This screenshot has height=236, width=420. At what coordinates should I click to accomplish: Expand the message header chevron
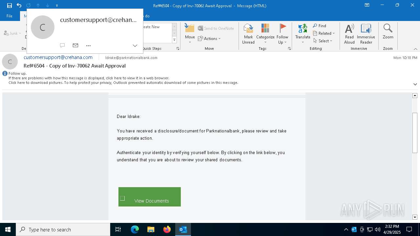[x=415, y=84]
